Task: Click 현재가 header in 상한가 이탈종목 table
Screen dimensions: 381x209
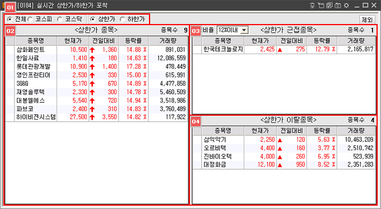Action: (260, 131)
